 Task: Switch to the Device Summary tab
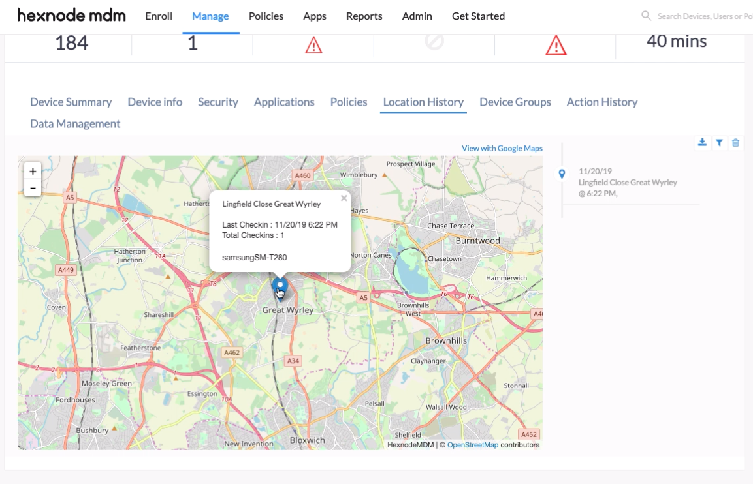point(71,102)
